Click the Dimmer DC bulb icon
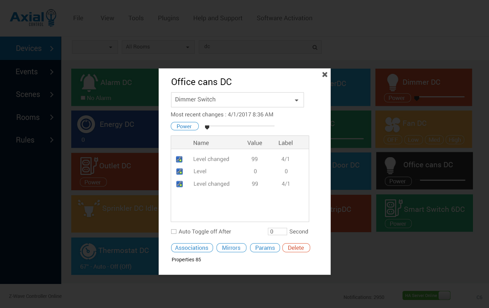This screenshot has width=489, height=308. pos(393,83)
